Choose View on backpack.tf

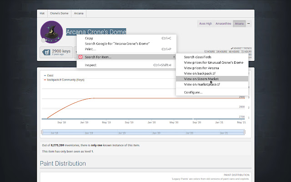[x=212, y=73]
